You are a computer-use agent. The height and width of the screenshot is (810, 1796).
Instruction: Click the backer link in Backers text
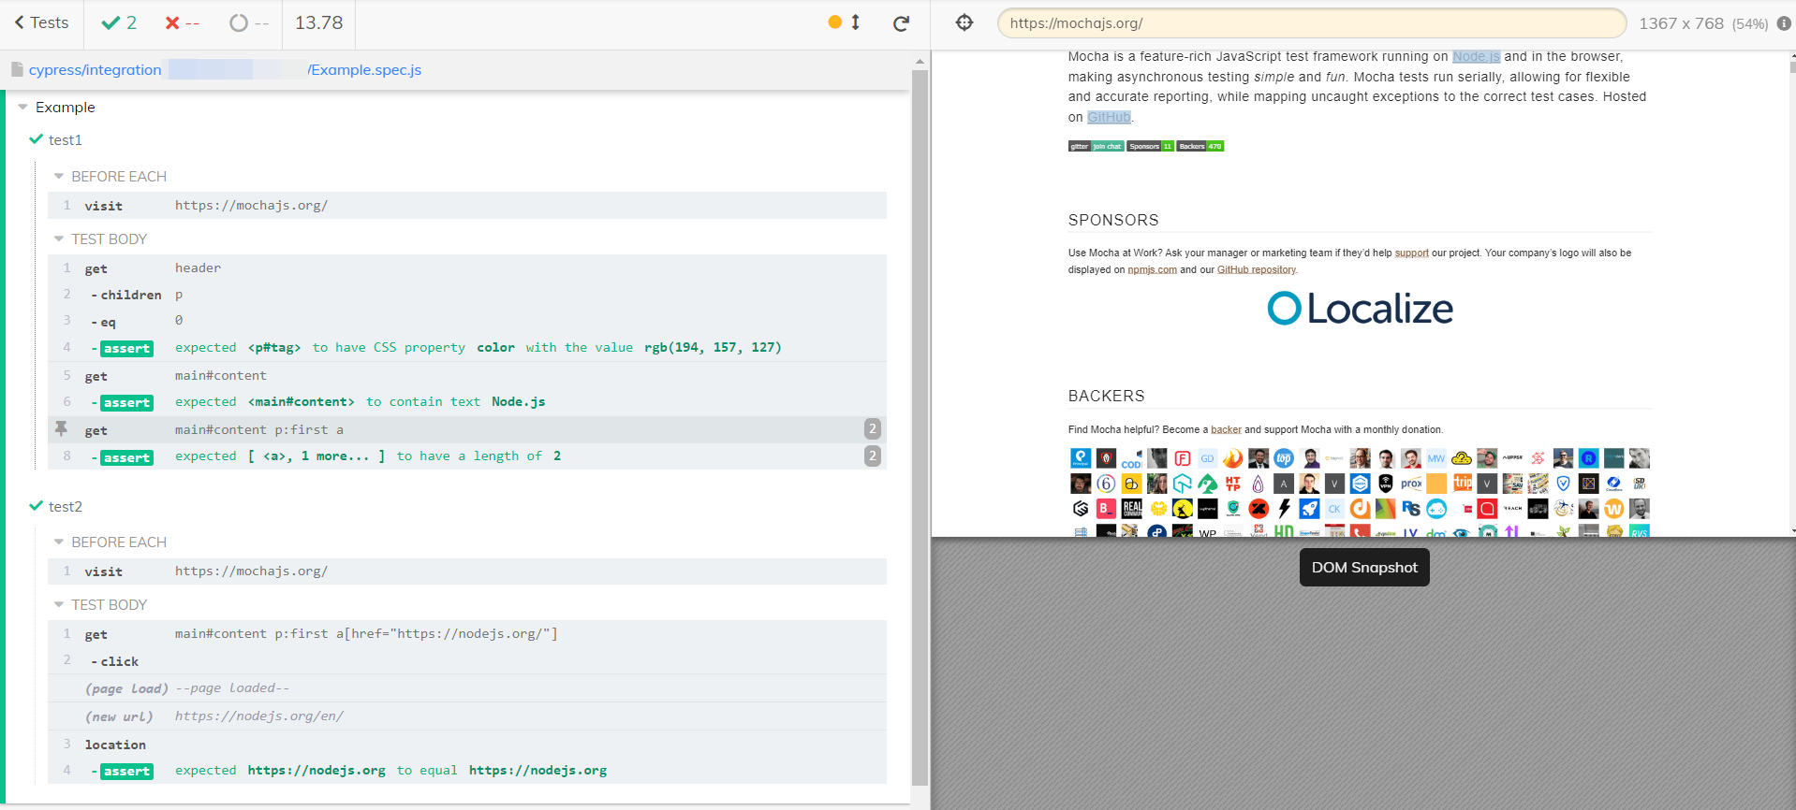1226,430
